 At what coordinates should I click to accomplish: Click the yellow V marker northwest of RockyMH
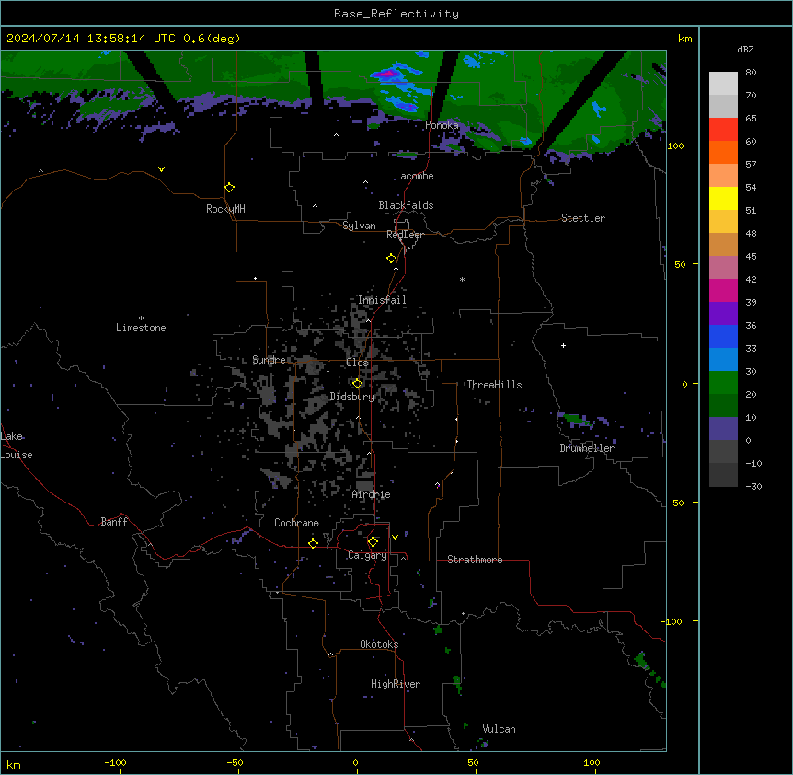click(x=161, y=169)
